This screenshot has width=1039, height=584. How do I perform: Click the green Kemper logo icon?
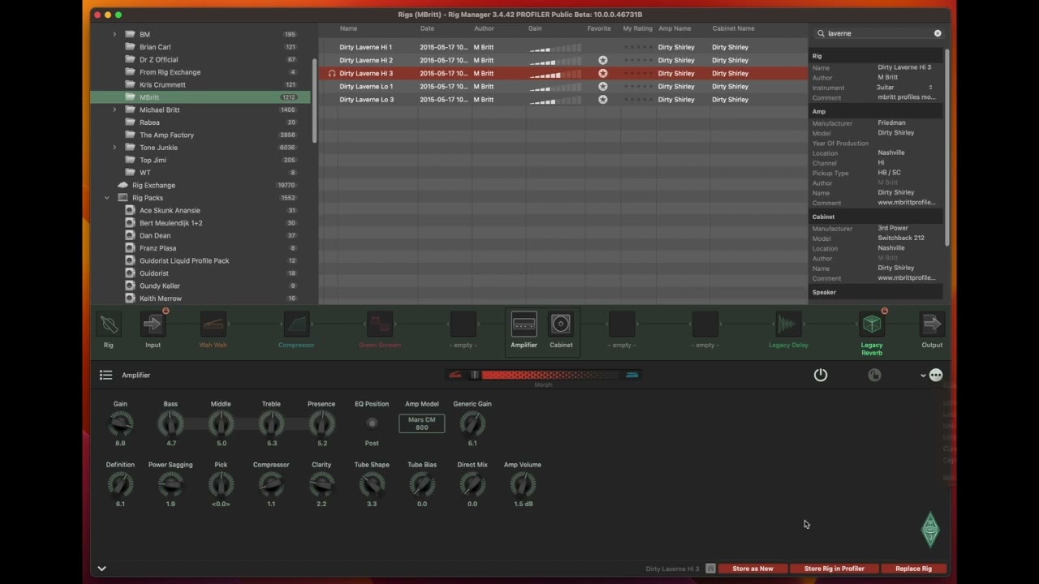click(x=930, y=529)
